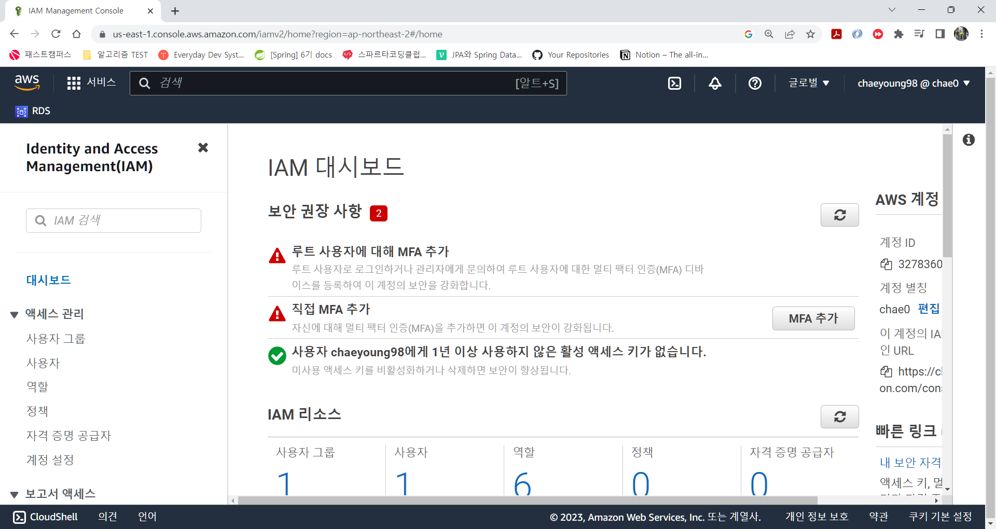The image size is (996, 529).
Task: Collapse the Access management section
Action: coord(15,314)
